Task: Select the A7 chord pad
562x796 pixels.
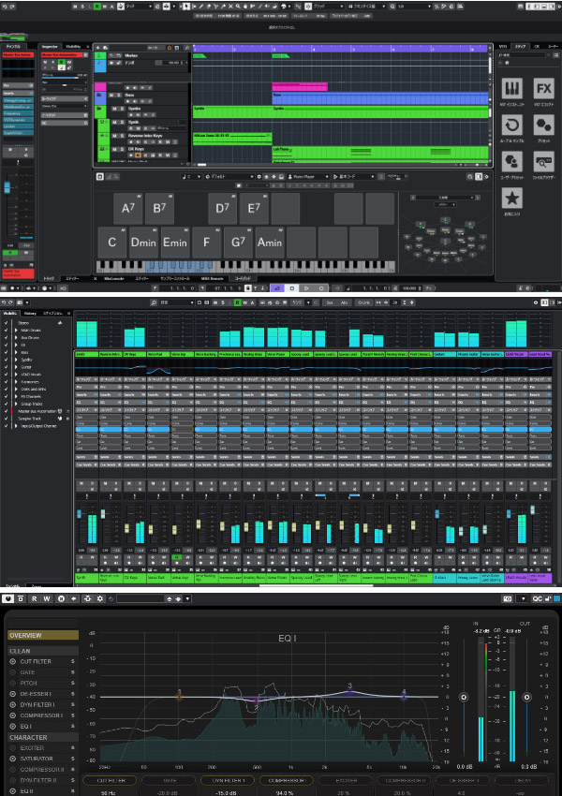Action: pos(128,208)
